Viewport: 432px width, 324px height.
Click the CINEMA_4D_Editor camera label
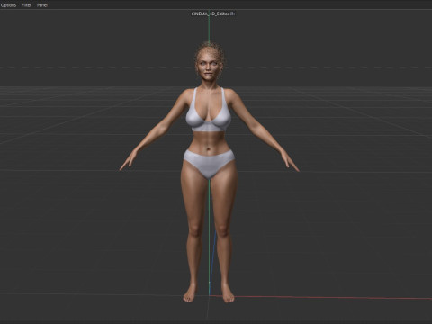point(211,13)
